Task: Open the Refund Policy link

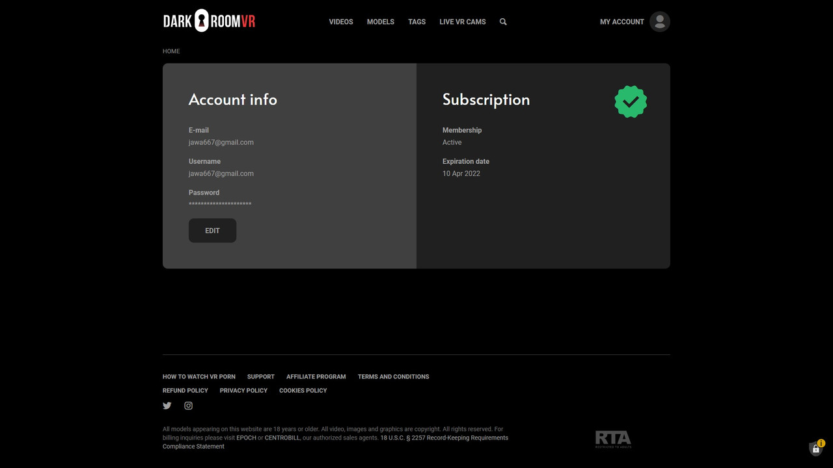Action: click(x=185, y=391)
